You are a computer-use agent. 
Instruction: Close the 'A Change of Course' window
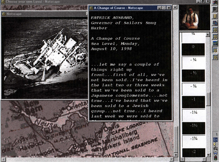(169, 8)
